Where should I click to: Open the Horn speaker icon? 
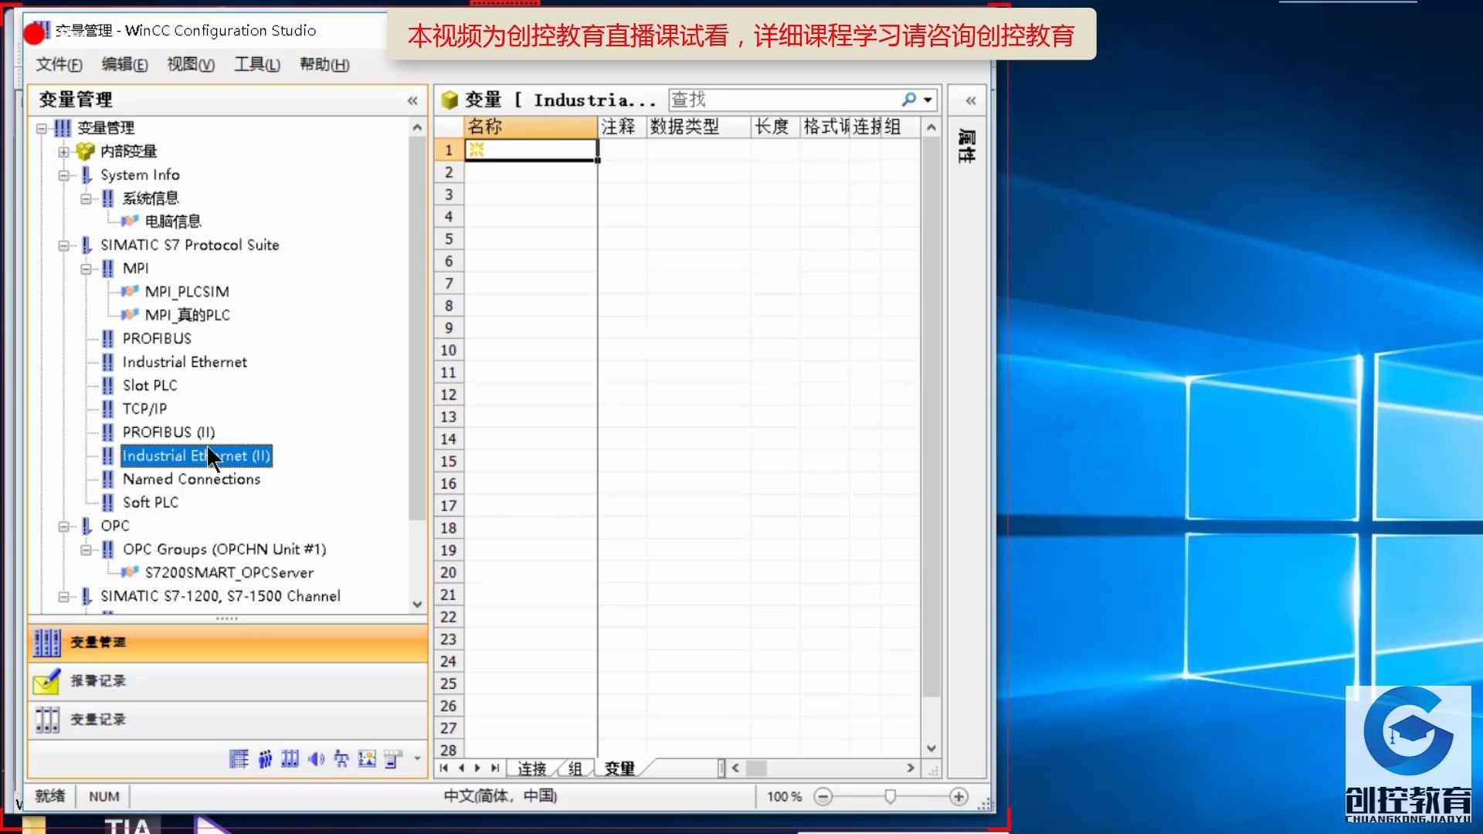[x=316, y=759]
